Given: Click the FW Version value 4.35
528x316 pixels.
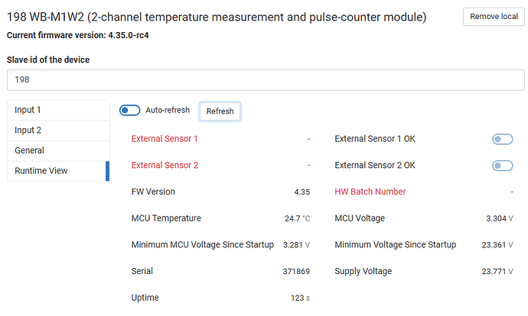Looking at the screenshot, I should [x=301, y=192].
